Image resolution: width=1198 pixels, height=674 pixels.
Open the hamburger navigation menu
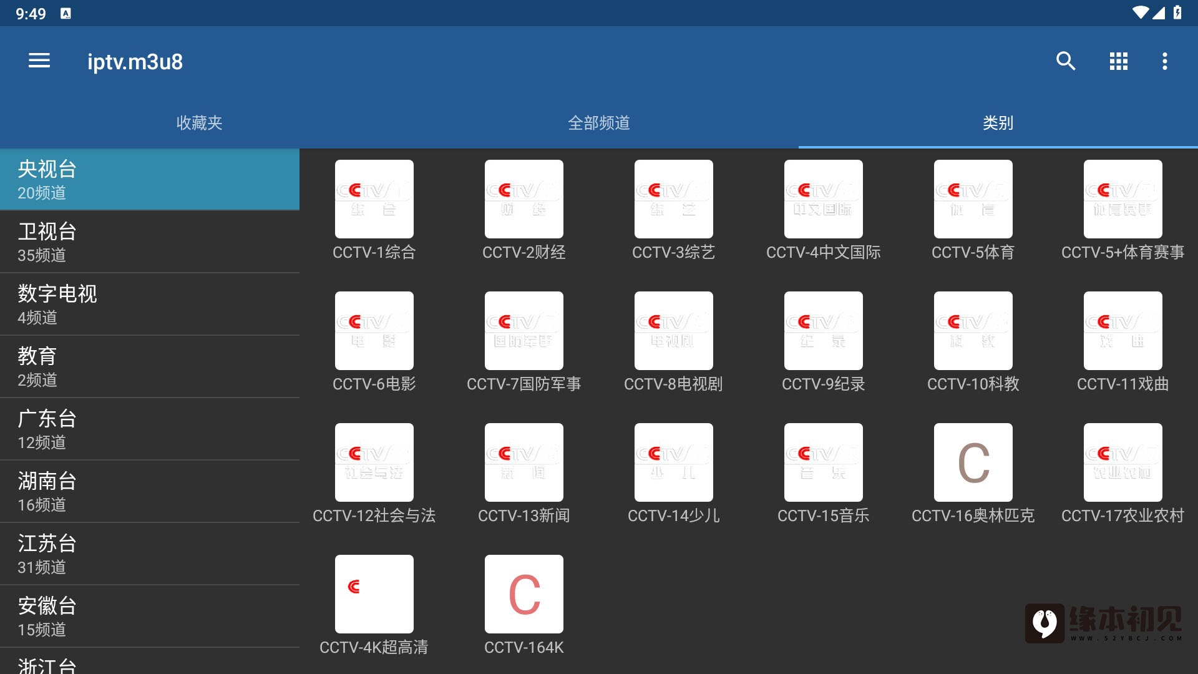point(39,61)
